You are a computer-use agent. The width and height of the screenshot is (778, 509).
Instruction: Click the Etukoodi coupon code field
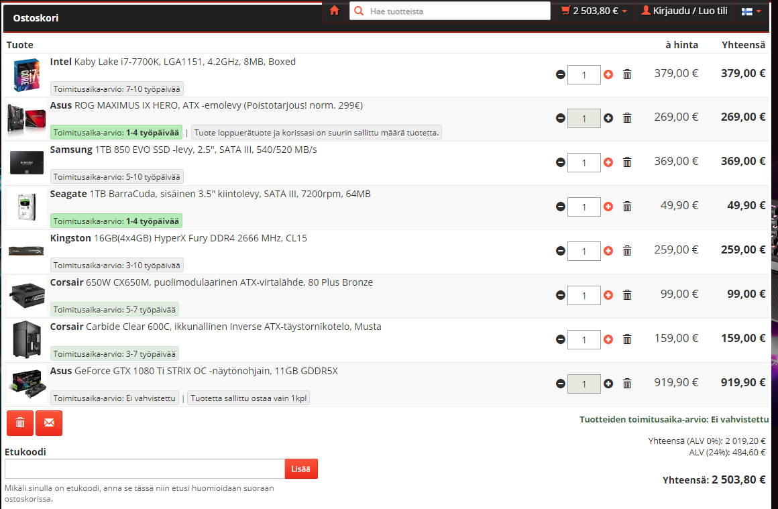pyautogui.click(x=145, y=469)
